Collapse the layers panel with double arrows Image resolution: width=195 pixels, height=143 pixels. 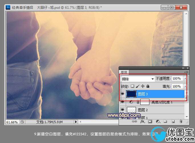coord(183,68)
